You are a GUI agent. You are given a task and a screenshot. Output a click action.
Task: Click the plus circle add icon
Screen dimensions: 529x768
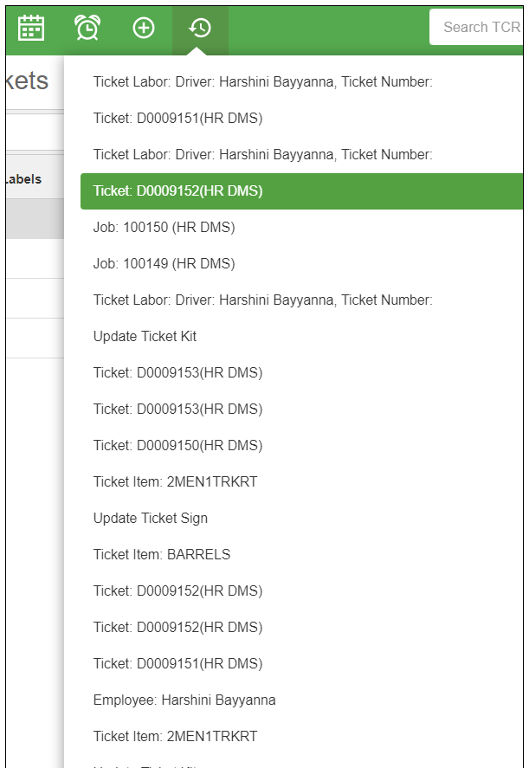[144, 28]
